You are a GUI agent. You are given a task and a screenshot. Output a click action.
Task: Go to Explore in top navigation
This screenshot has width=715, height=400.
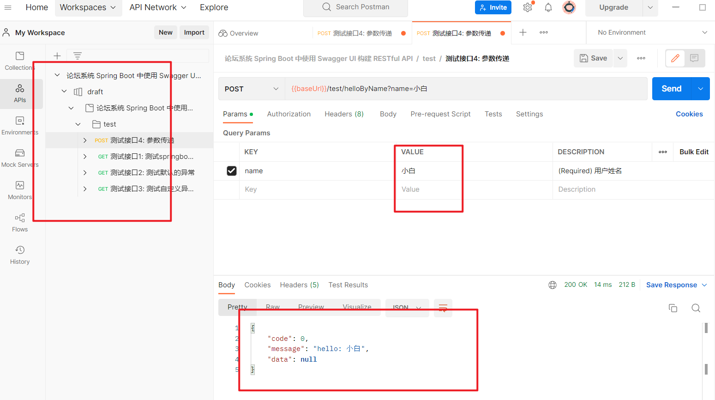[x=214, y=7]
